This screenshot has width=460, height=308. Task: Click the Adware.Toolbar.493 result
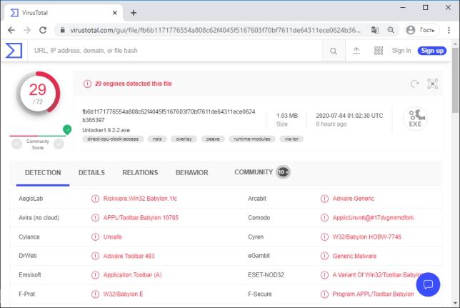(129, 256)
